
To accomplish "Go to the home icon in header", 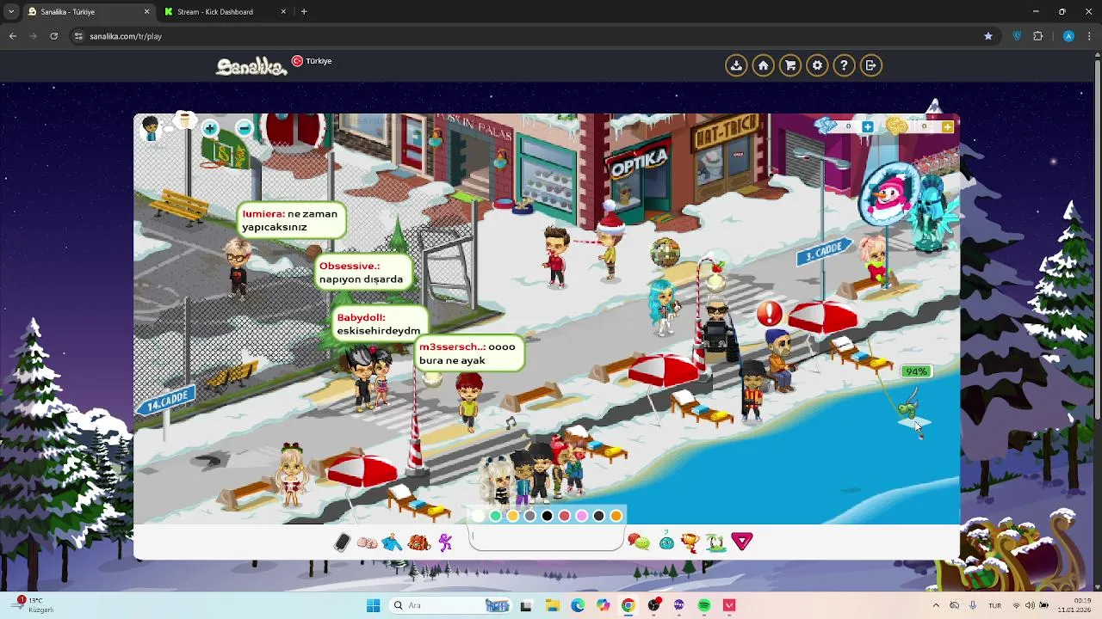I will click(x=763, y=65).
